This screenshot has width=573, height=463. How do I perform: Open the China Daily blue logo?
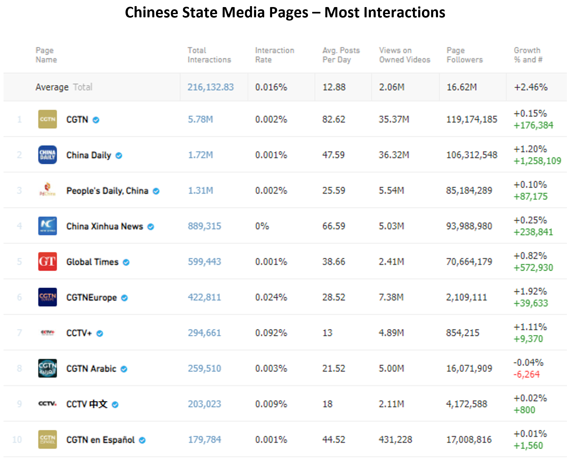pyautogui.click(x=47, y=155)
